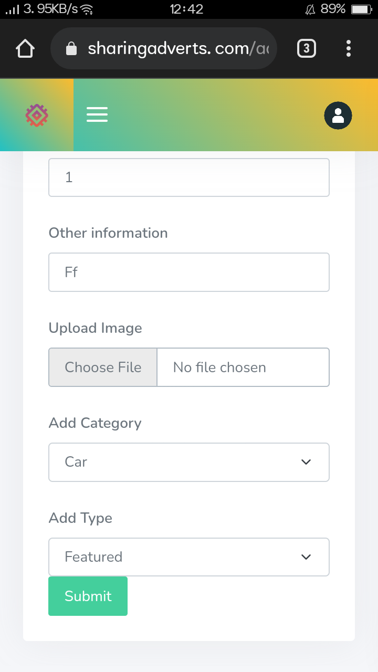Screen dimensions: 378x672
Task: Open the browser three-dot overflow menu
Action: point(349,49)
